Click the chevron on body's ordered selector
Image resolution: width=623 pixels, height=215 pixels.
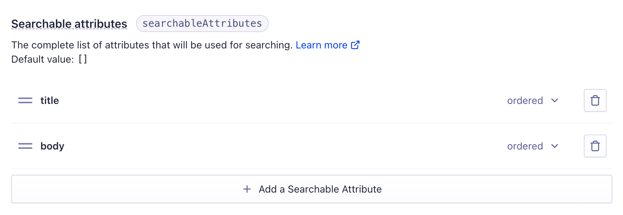click(555, 146)
